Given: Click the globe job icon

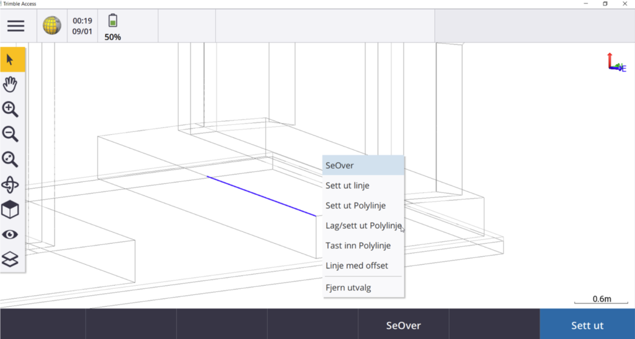Looking at the screenshot, I should point(51,25).
